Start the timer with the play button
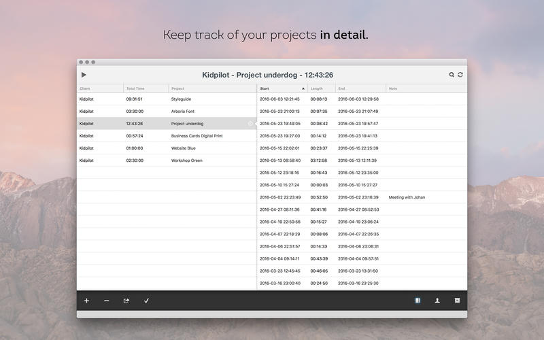The width and height of the screenshot is (544, 340). pyautogui.click(x=84, y=75)
